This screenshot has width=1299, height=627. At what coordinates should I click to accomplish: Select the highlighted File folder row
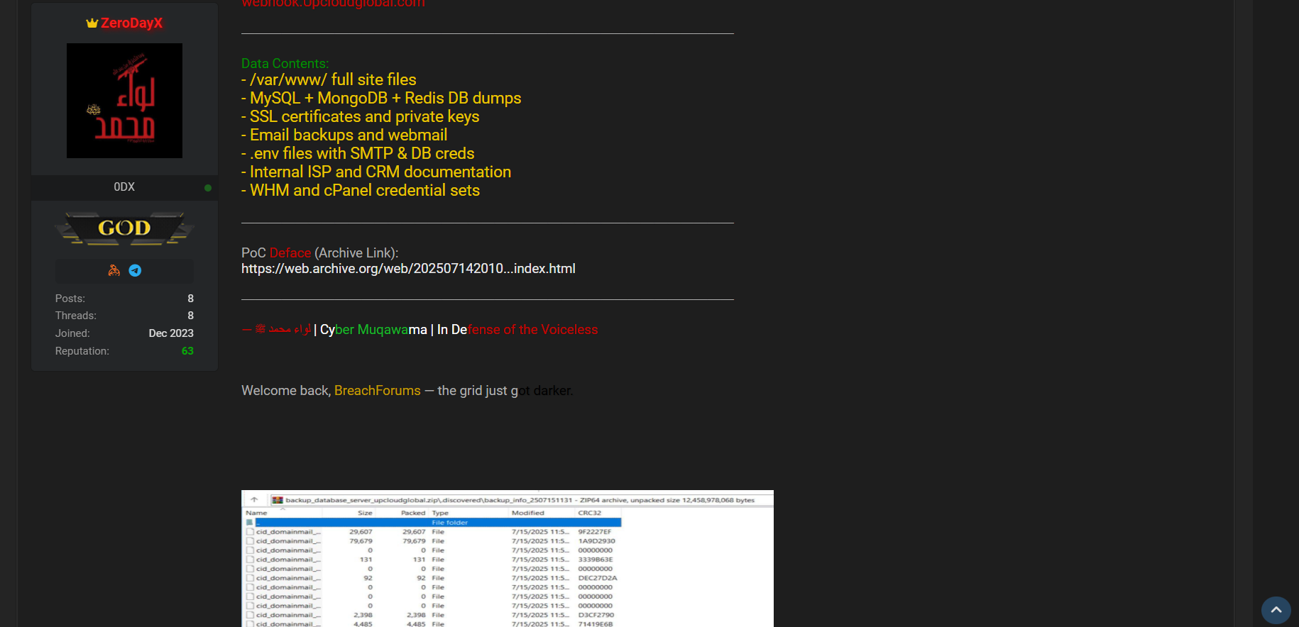(x=437, y=523)
